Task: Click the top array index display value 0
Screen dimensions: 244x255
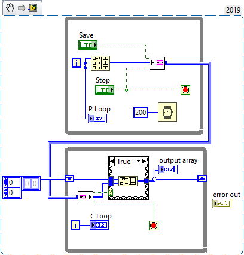Action: point(14,182)
